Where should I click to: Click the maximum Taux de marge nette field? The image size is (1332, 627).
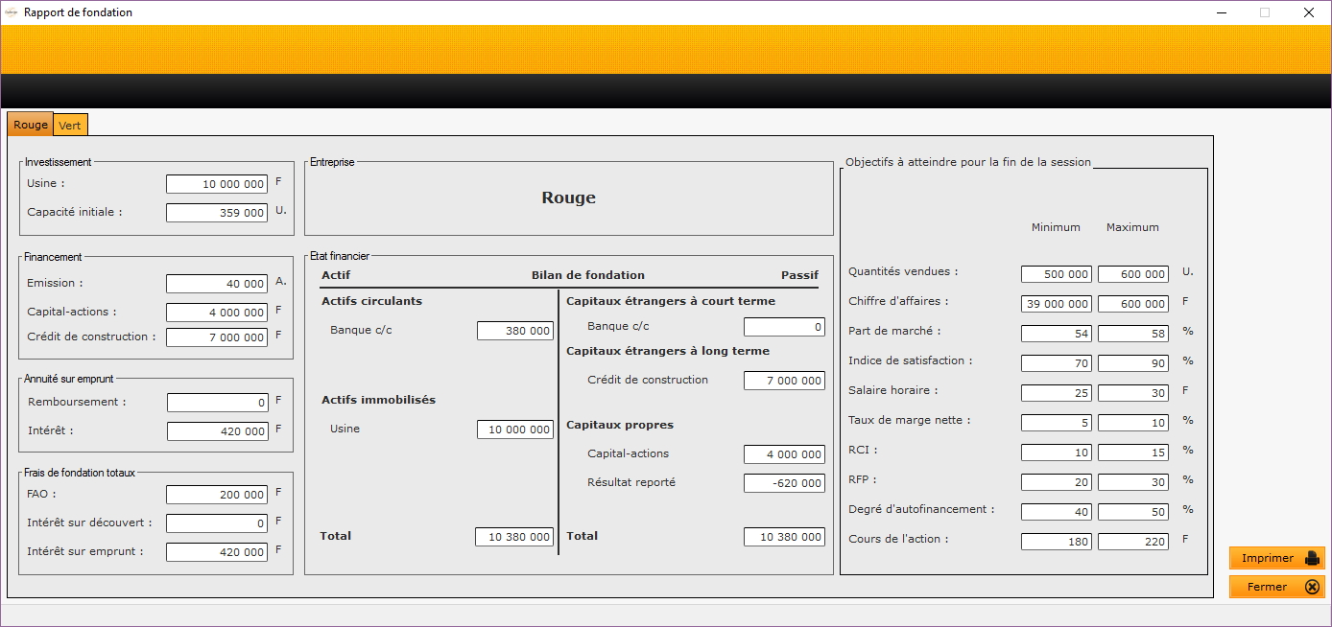1133,423
